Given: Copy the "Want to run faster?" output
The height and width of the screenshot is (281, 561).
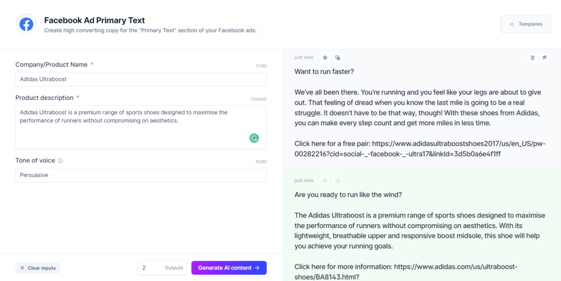Looking at the screenshot, I should tap(337, 57).
